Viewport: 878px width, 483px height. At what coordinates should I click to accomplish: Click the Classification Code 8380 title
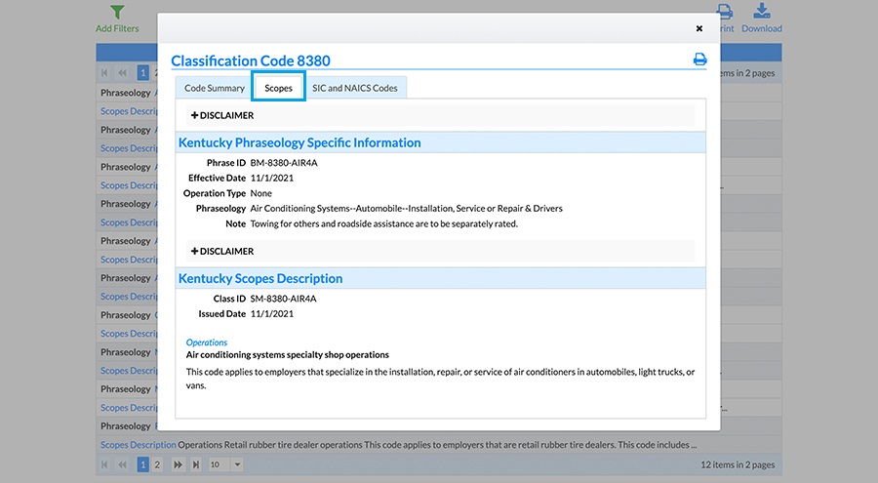coord(251,60)
